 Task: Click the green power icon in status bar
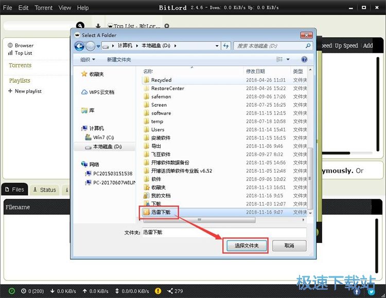click(11, 291)
